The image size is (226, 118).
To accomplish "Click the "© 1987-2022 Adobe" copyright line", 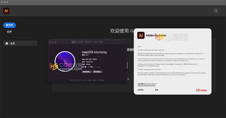I will pyautogui.click(x=151, y=50).
